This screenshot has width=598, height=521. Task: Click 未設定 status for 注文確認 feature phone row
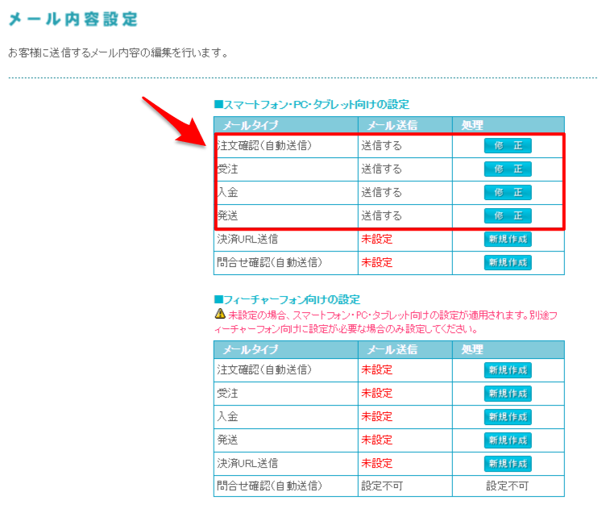(377, 370)
